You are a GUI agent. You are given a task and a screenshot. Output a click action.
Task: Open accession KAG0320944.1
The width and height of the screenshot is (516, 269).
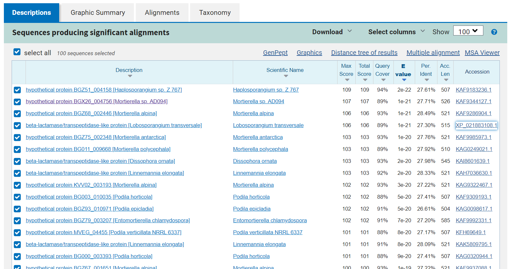[x=474, y=256]
